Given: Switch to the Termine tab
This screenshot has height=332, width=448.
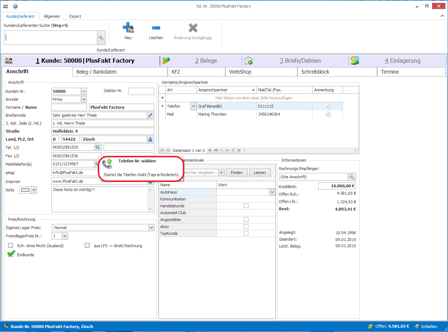Looking at the screenshot, I should (x=411, y=72).
